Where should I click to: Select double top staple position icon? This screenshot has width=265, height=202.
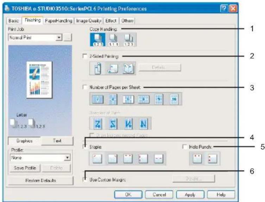[x=128, y=159]
